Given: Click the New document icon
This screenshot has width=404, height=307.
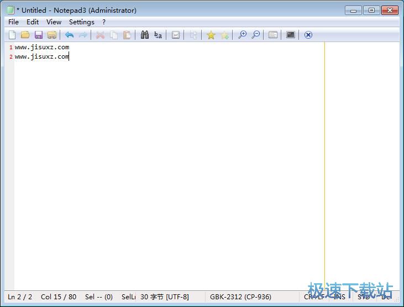Looking at the screenshot, I should click(12, 35).
